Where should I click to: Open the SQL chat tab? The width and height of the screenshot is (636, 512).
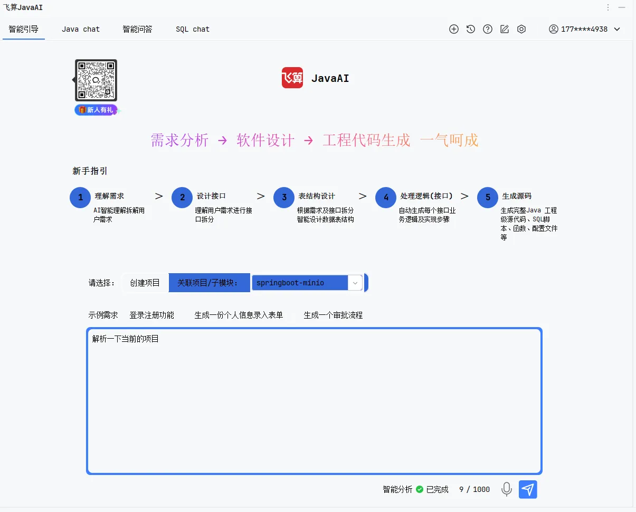[193, 29]
